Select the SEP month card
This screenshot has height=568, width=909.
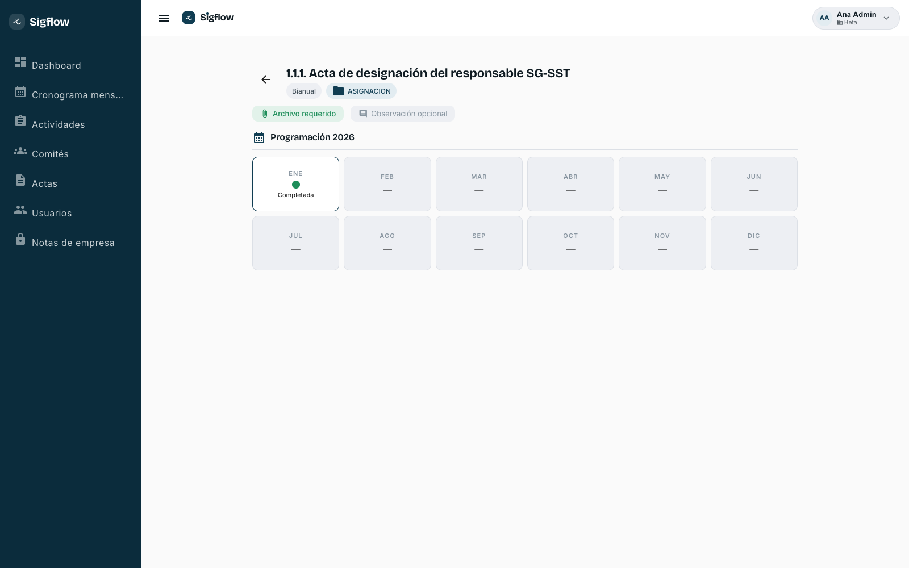click(x=479, y=243)
